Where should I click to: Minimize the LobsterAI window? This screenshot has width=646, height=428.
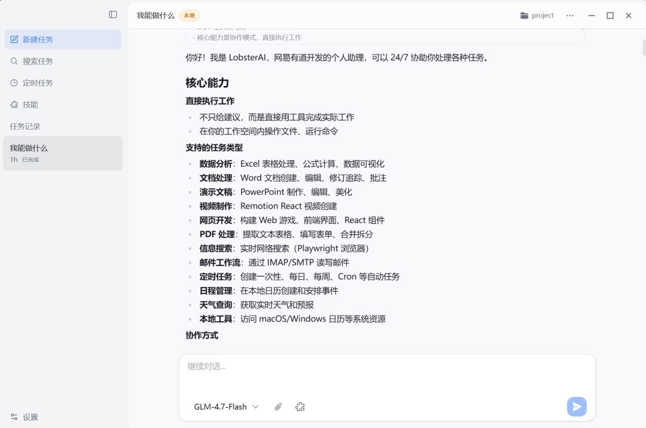pos(592,16)
